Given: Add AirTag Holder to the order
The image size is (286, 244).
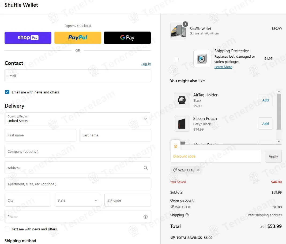Looking at the screenshot, I should pyautogui.click(x=265, y=100).
